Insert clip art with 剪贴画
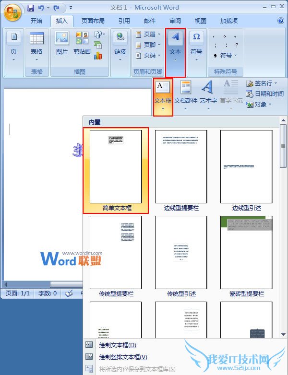The height and width of the screenshot is (375, 288). tap(82, 43)
